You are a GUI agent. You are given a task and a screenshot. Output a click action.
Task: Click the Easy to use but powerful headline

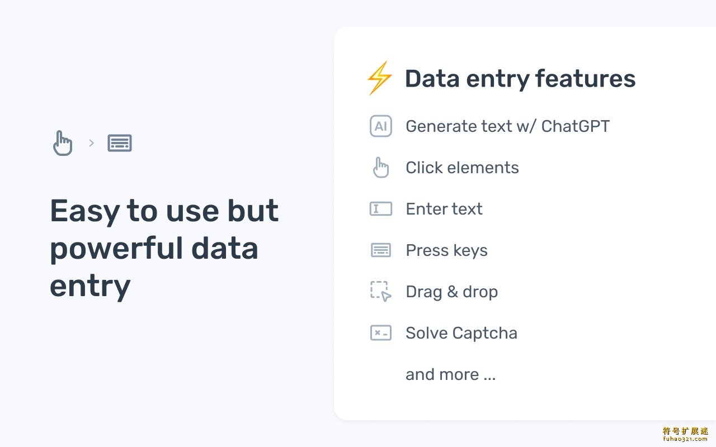point(164,248)
